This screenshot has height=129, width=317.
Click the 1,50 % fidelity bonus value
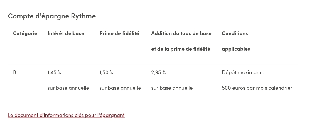pos(106,72)
